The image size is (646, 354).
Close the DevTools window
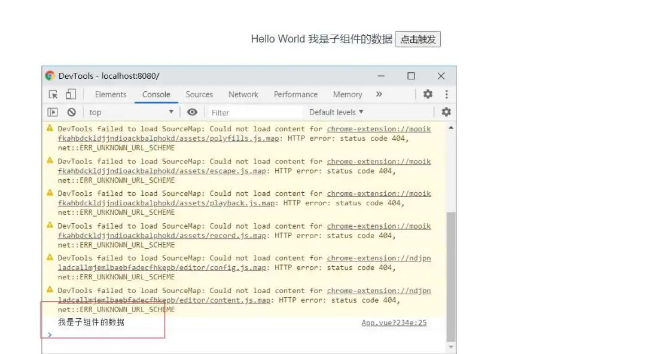point(441,76)
